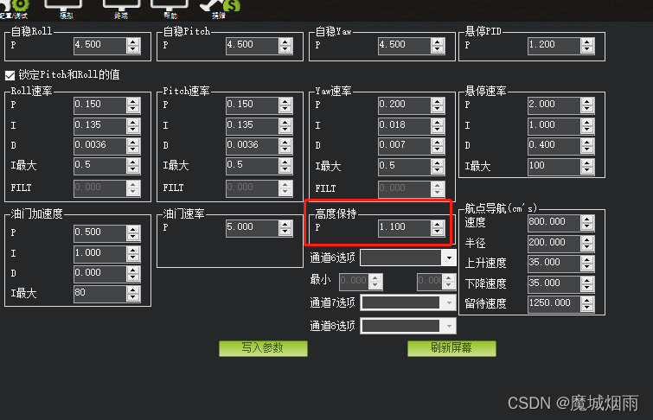
Task: Decrease 航点导航 半径 value with down arrow
Action: [587, 247]
